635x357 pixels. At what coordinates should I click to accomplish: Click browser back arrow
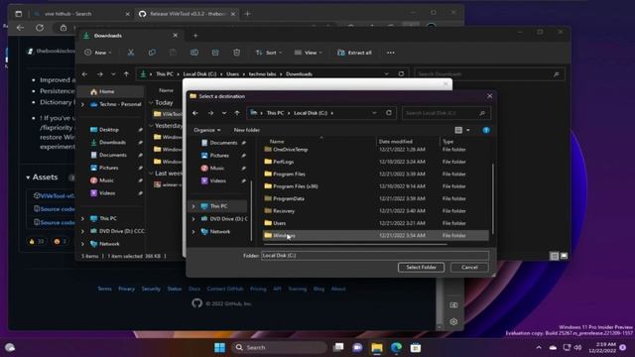click(20, 28)
